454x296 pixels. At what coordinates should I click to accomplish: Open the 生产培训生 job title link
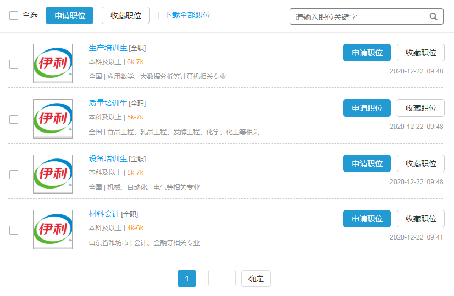point(108,48)
